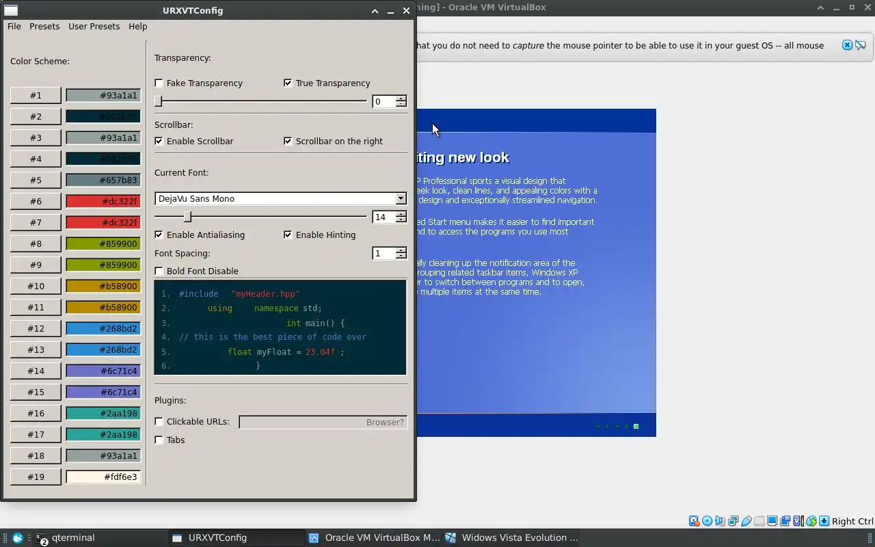Switch to the Widows Vista Evolution taskbar entry

point(511,538)
